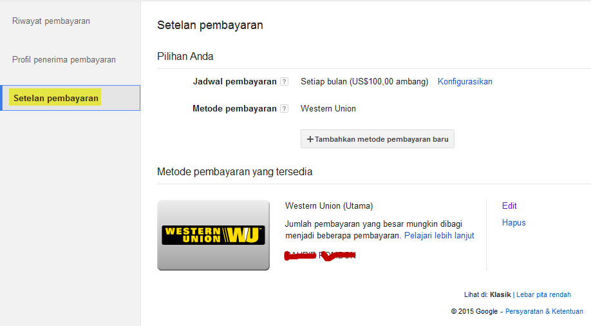Image resolution: width=591 pixels, height=326 pixels.
Task: Open the Pelajari lebih lanjut link
Action: pyautogui.click(x=439, y=235)
